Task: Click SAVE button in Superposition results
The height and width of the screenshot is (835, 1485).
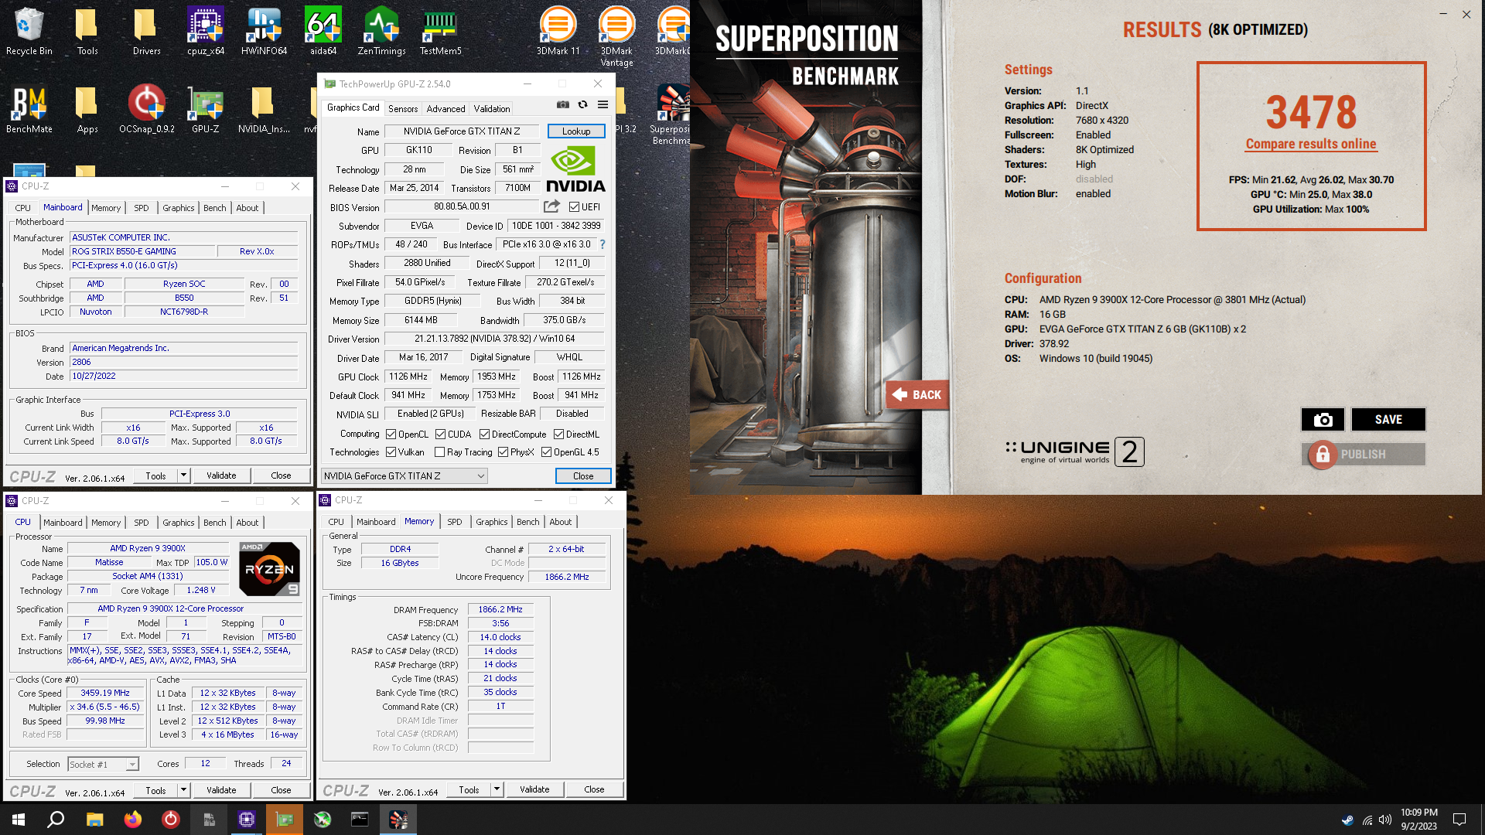Action: [x=1388, y=419]
